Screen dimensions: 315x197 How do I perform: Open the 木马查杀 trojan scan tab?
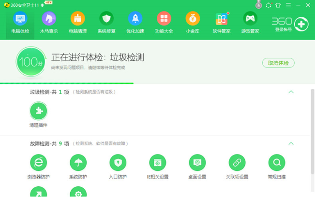click(x=49, y=22)
